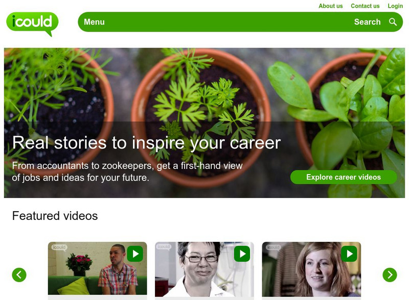Play the video of woman with glasses
409x300 pixels.
click(242, 254)
